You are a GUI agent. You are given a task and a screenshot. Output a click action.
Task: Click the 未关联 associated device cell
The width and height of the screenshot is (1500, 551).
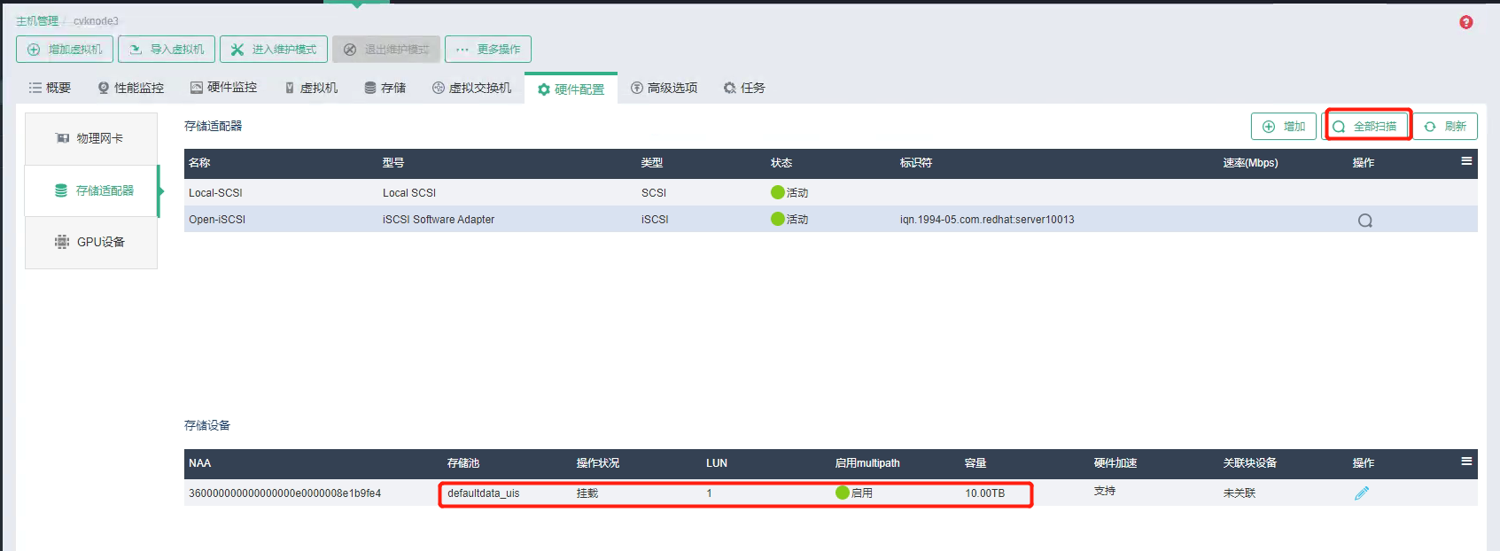pyautogui.click(x=1240, y=493)
